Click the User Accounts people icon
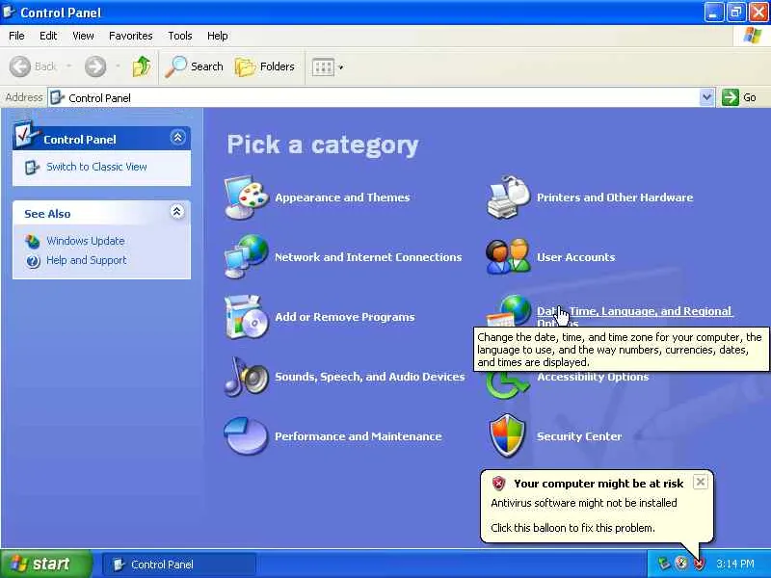 (508, 256)
